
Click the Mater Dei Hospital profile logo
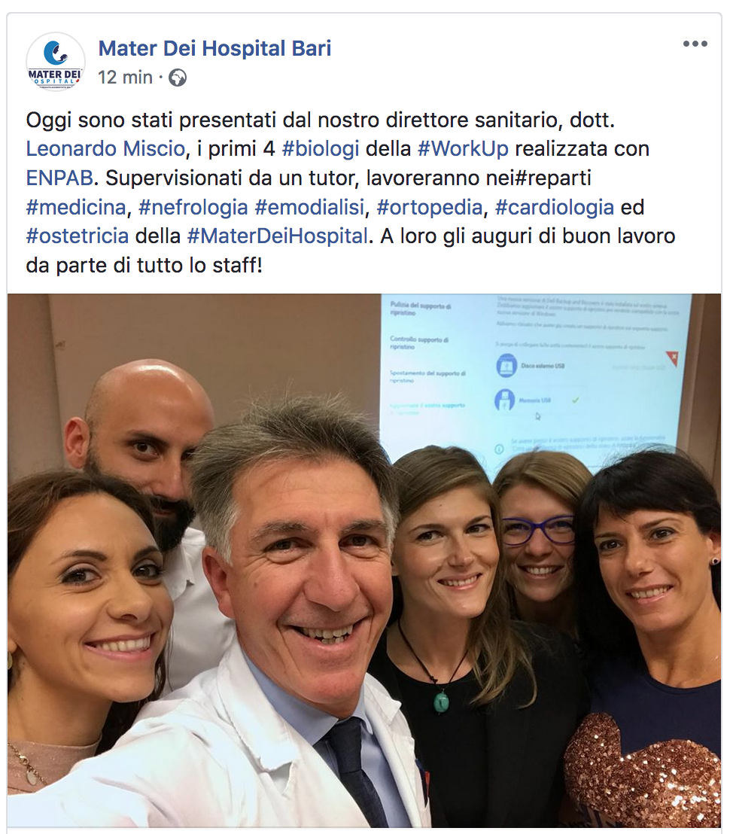click(55, 62)
